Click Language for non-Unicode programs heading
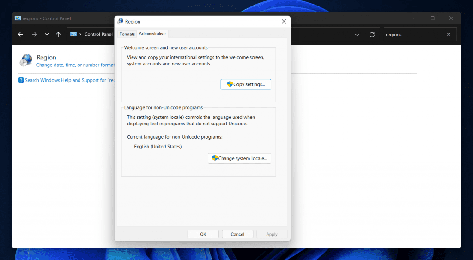 click(x=164, y=107)
